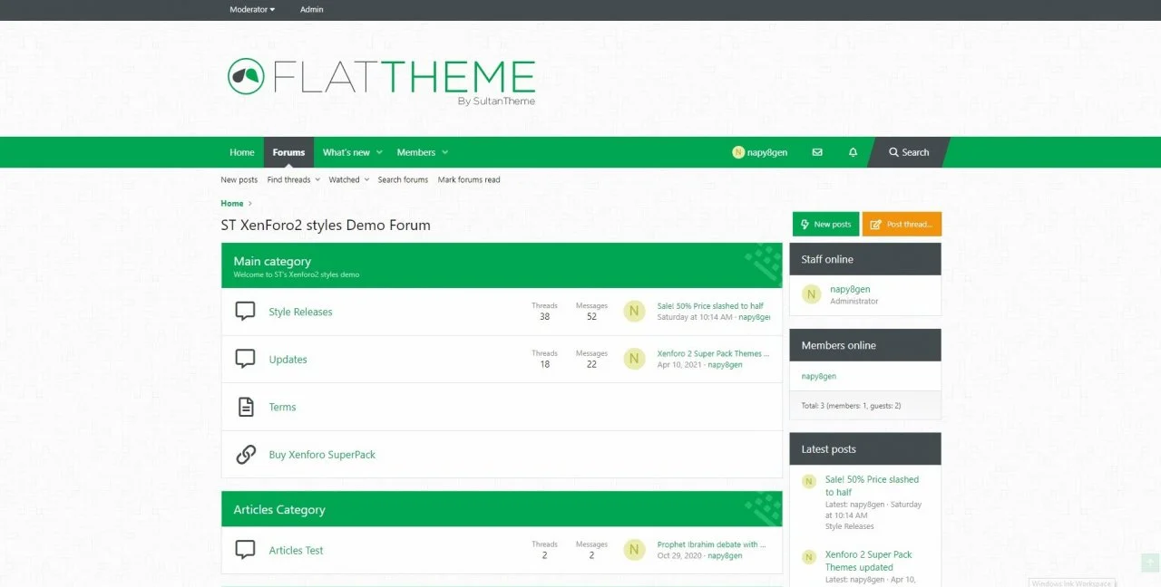Screen dimensions: 1161x587
Task: Open the alerts bell icon
Action: (x=853, y=152)
